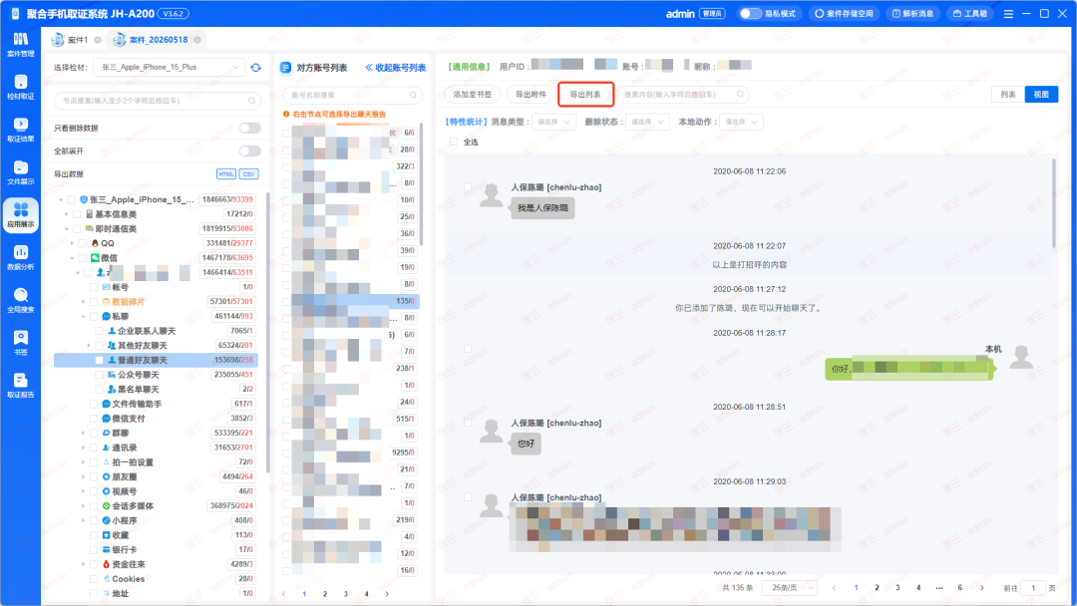Open 取证报告 in the sidebar
Viewport: 1077px width, 606px height.
21,385
